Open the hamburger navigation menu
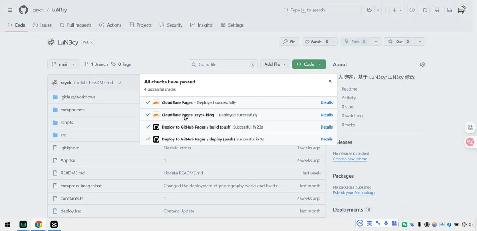The image size is (477, 231). pos(10,10)
